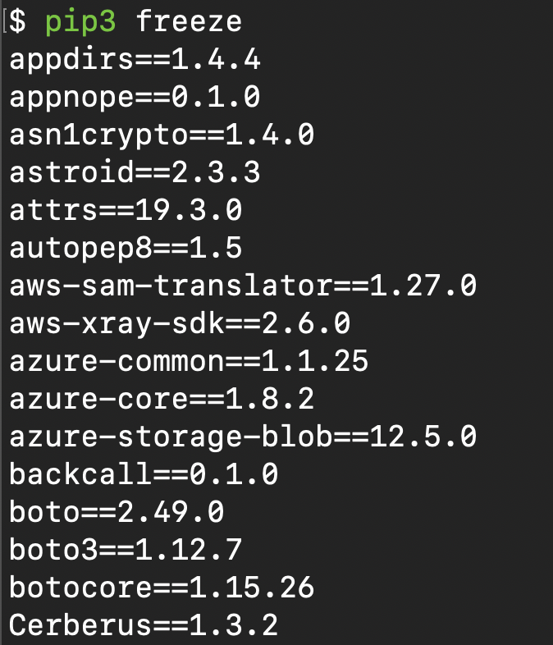This screenshot has width=553, height=645.
Task: Place cursor on astroid==2.3.3 line
Action: pos(135,172)
